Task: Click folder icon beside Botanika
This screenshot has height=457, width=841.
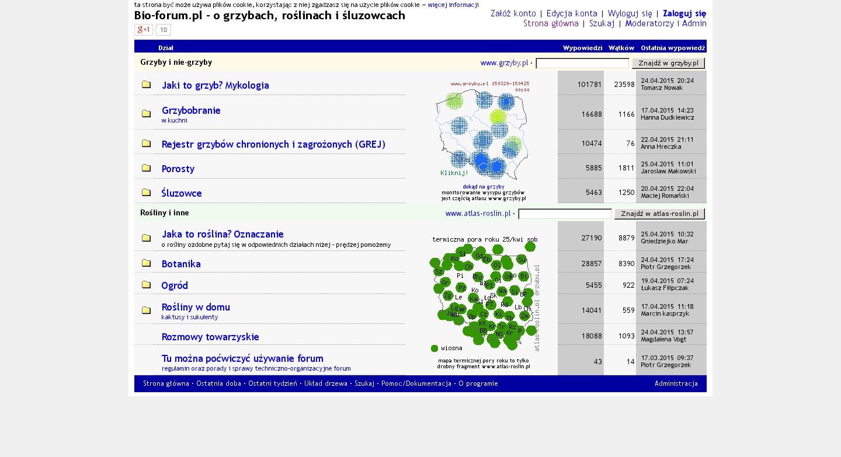Action: coord(146,263)
